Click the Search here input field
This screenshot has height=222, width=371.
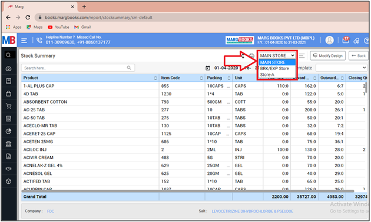[78, 68]
